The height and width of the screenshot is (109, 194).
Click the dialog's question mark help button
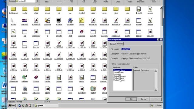[x=158, y=40]
